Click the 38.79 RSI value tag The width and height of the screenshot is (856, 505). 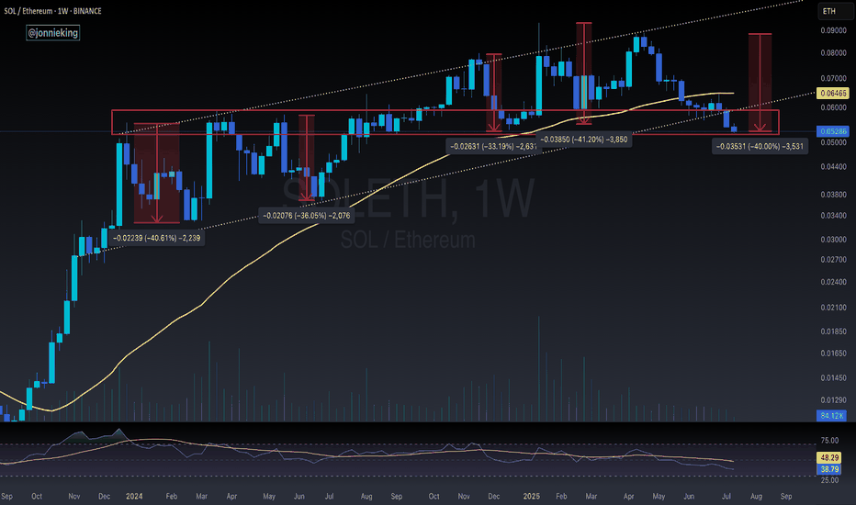pyautogui.click(x=829, y=469)
